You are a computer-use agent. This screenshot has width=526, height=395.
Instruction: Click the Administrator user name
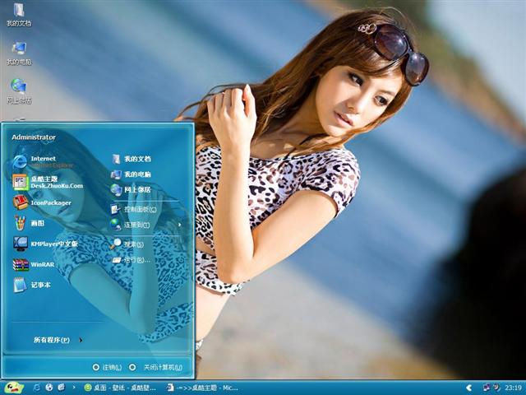pos(34,137)
